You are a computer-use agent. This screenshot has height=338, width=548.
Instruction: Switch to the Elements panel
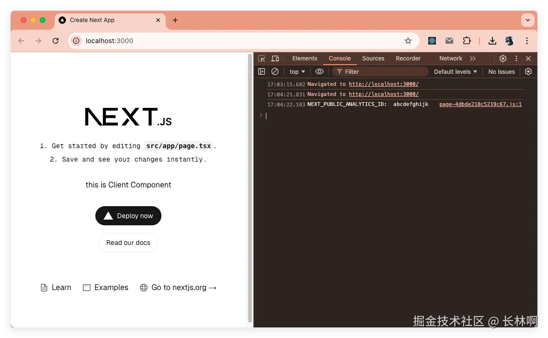(305, 58)
